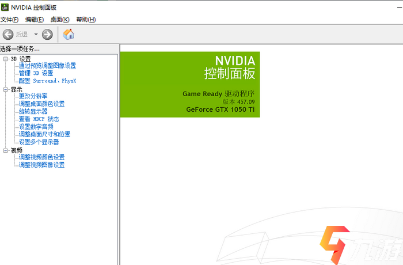Image resolution: width=403 pixels, height=265 pixels.
Task: Select 设置数字音频 task
Action: pyautogui.click(x=36, y=127)
